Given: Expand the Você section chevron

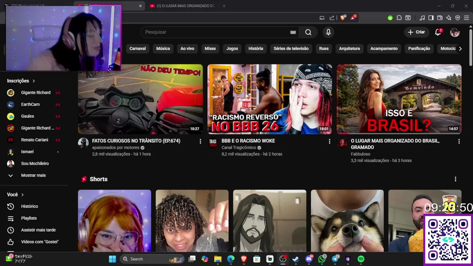Looking at the screenshot, I should pos(23,194).
